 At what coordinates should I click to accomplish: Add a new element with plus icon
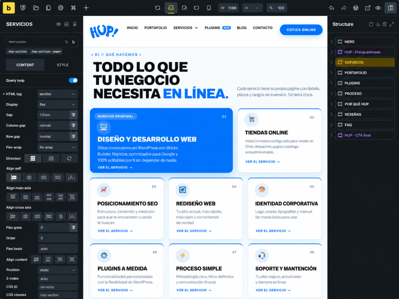(86, 8)
